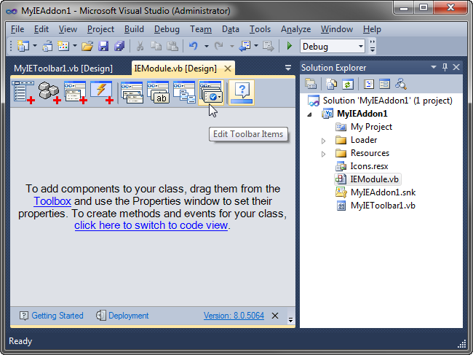Click the Navigate Backward icon
473x355 pixels.
(x=245, y=46)
